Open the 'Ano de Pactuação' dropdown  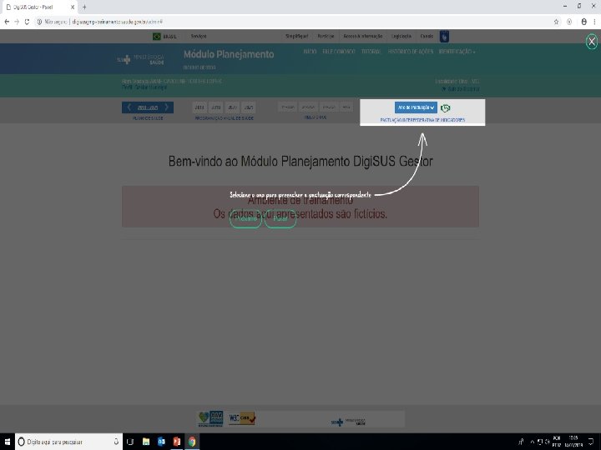coord(416,107)
